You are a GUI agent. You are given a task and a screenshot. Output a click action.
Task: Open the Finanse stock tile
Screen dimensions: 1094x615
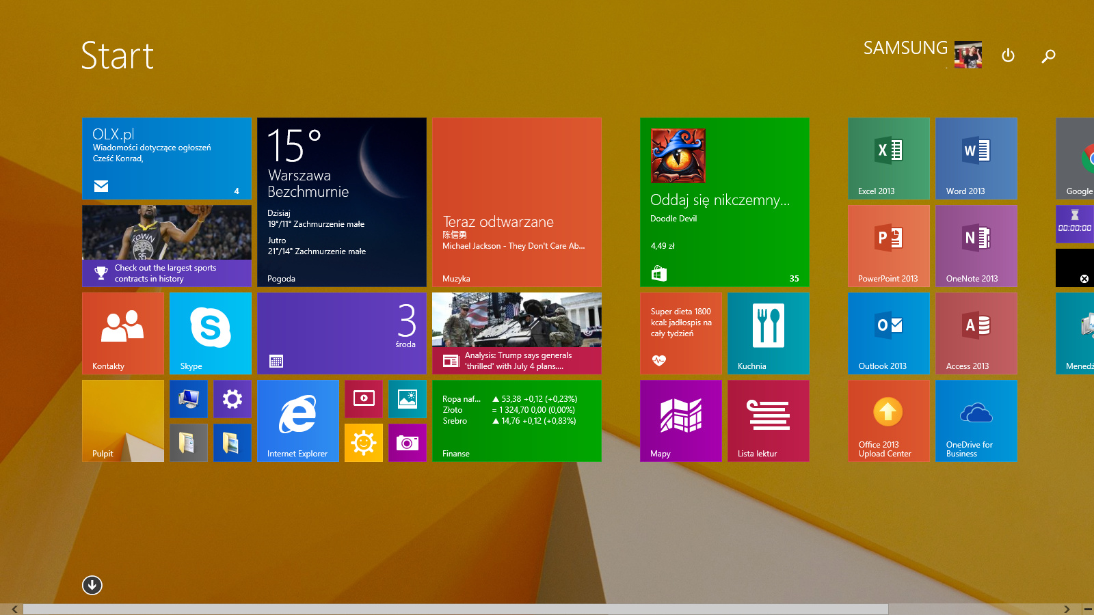pos(517,421)
